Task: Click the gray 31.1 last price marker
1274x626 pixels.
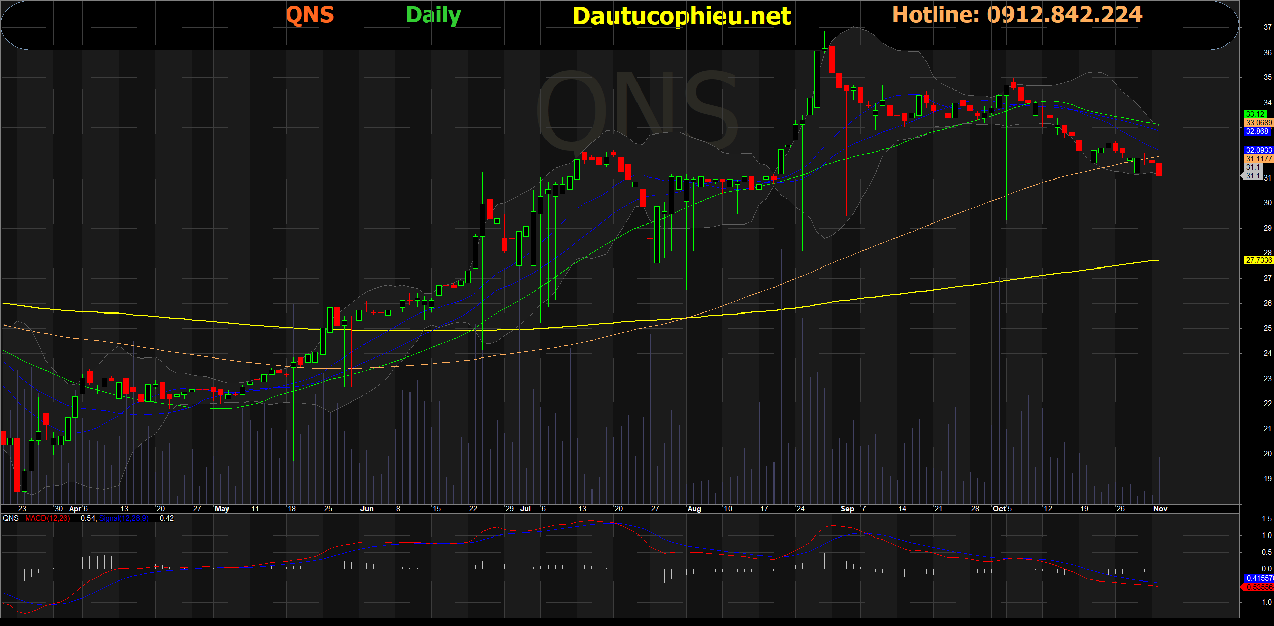Action: pos(1253,176)
